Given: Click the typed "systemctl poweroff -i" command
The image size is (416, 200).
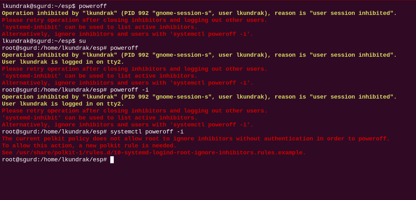Looking at the screenshot, I should coord(147,132).
